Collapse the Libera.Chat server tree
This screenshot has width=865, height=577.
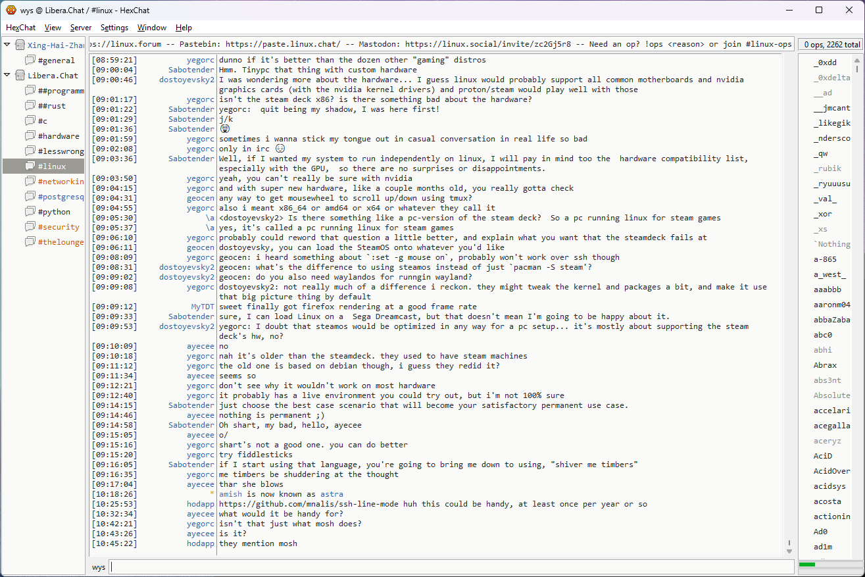(7, 76)
